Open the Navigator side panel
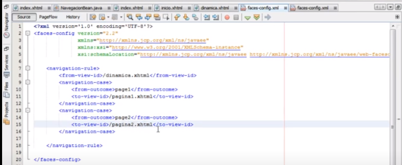 click(x=6, y=25)
